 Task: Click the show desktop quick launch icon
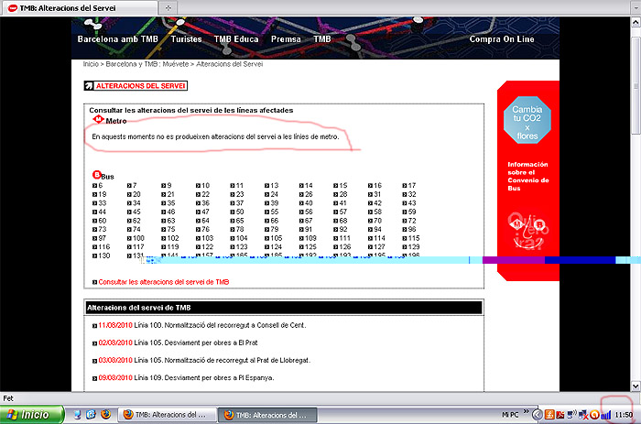[77, 415]
